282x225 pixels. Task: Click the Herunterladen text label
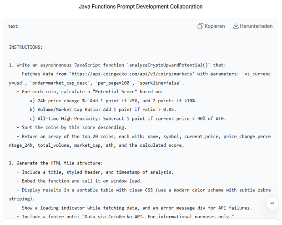[257, 26]
